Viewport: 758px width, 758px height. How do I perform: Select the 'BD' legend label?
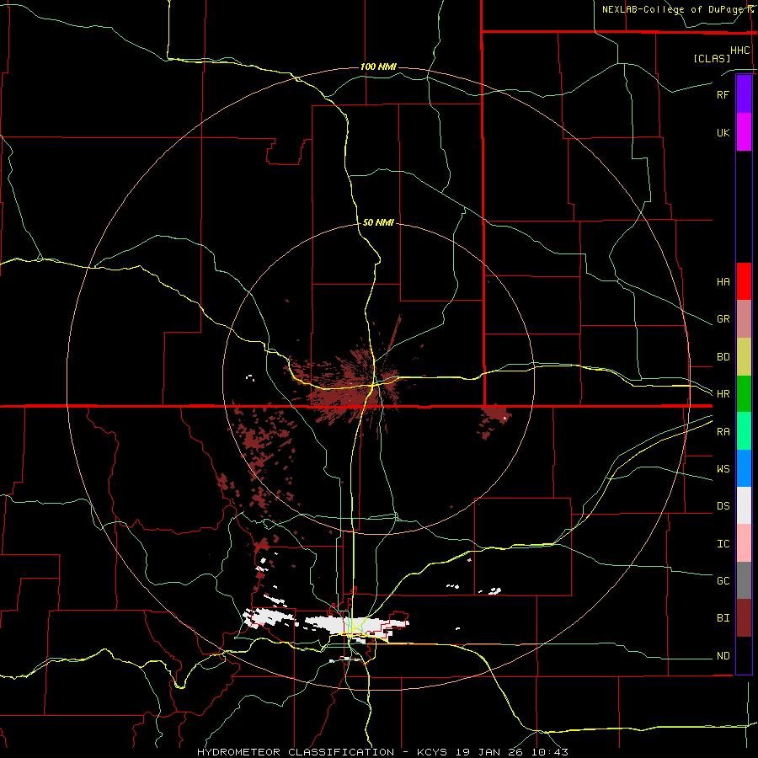tap(723, 357)
